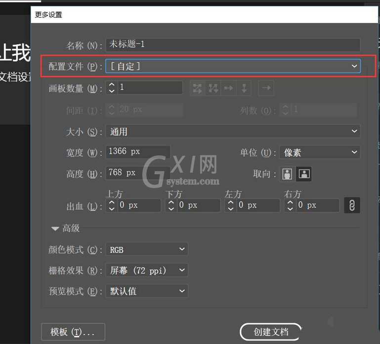The image size is (380, 344).
Task: Click the left bleed 左方 value field
Action: click(x=258, y=205)
